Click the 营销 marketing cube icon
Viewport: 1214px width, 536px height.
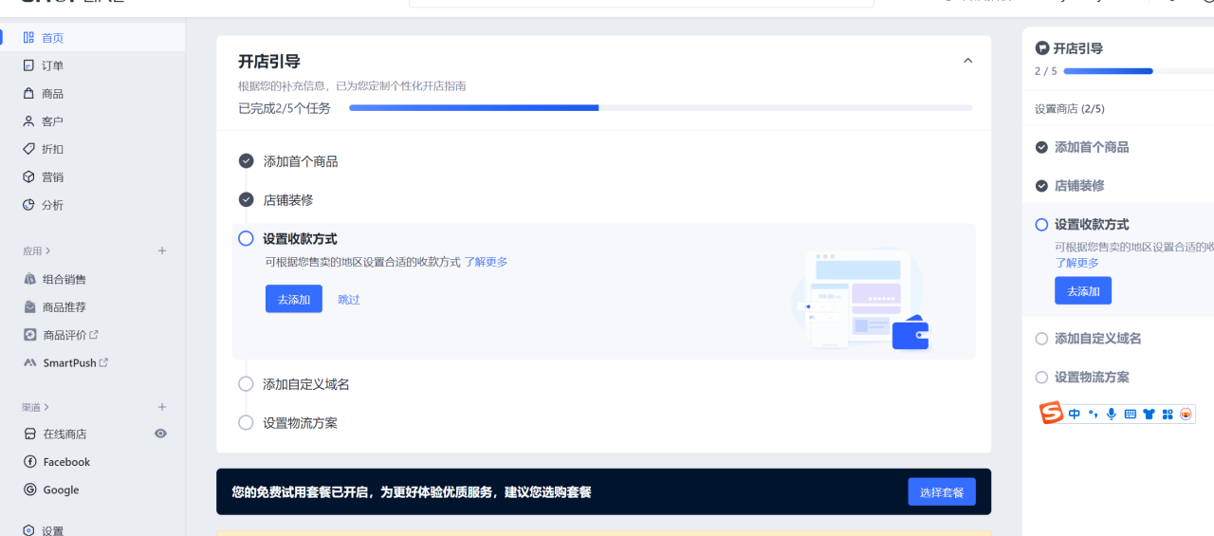pos(28,177)
